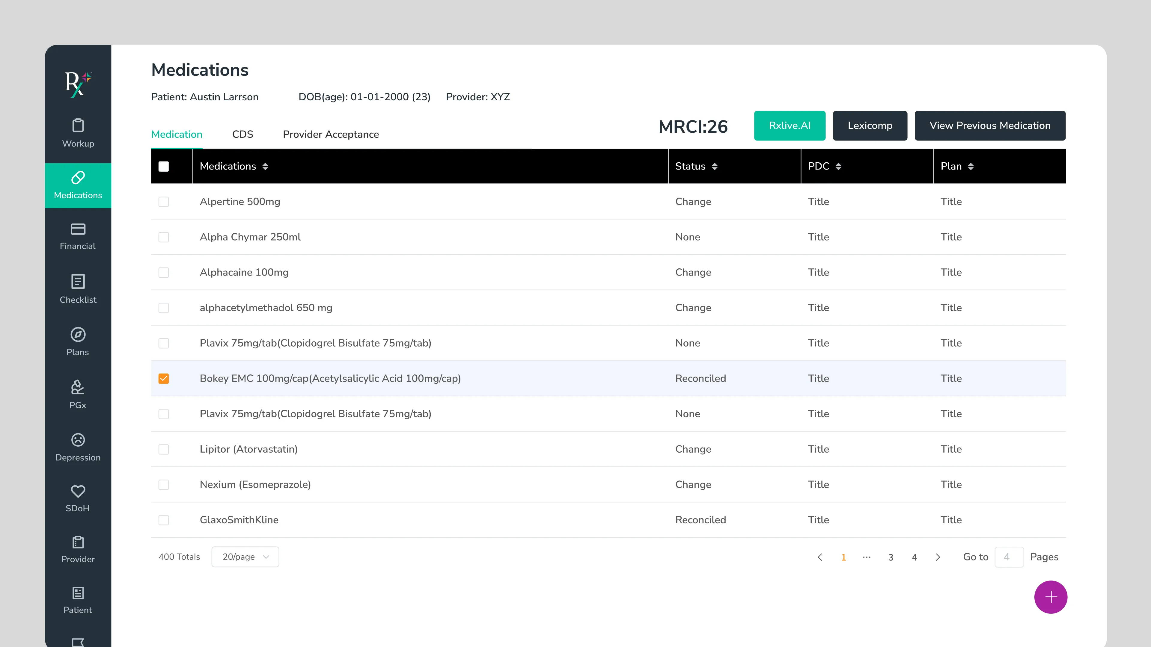
Task: Open the 20/page size dropdown
Action: point(245,557)
